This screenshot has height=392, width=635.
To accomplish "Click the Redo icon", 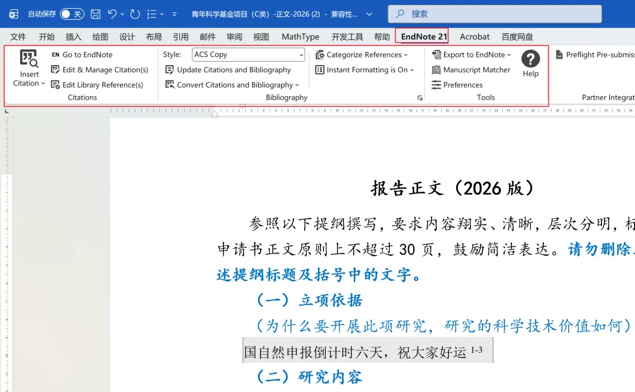I will (x=135, y=14).
